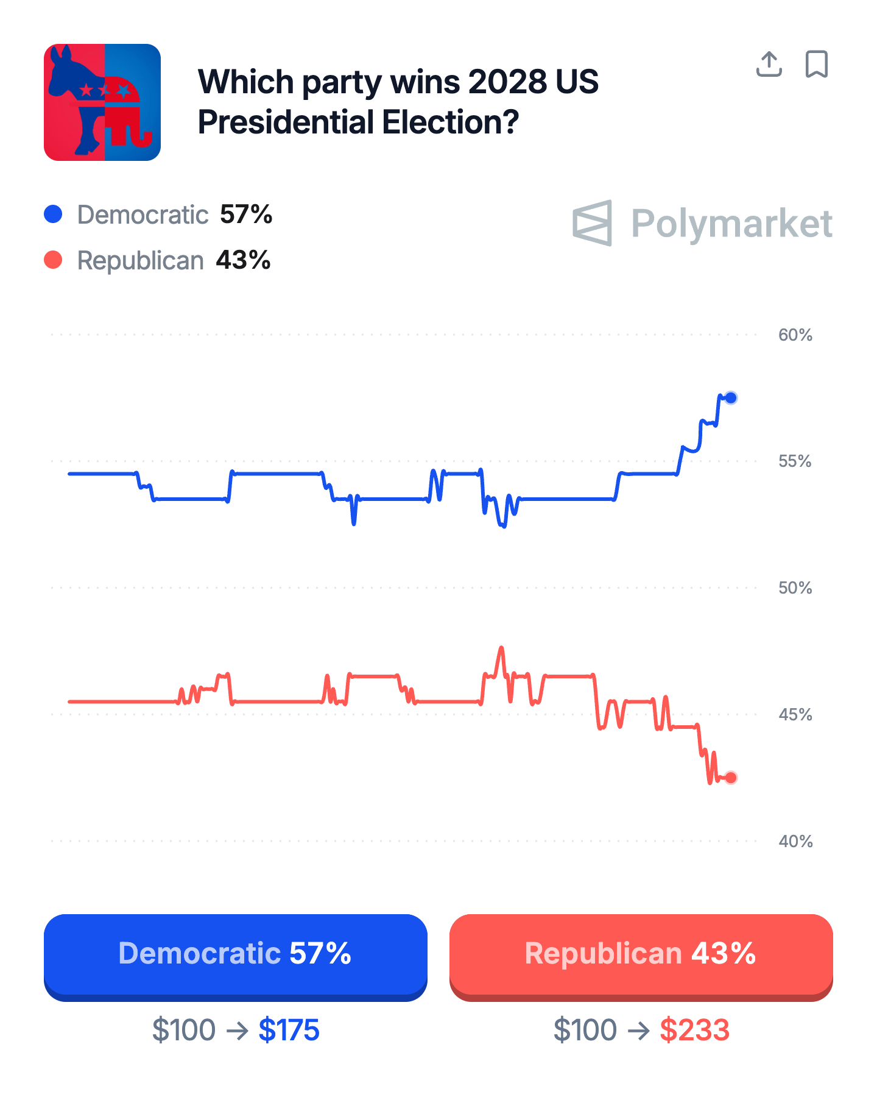The image size is (877, 1097).
Task: Click the red Republican legend dot
Action: coord(54,260)
